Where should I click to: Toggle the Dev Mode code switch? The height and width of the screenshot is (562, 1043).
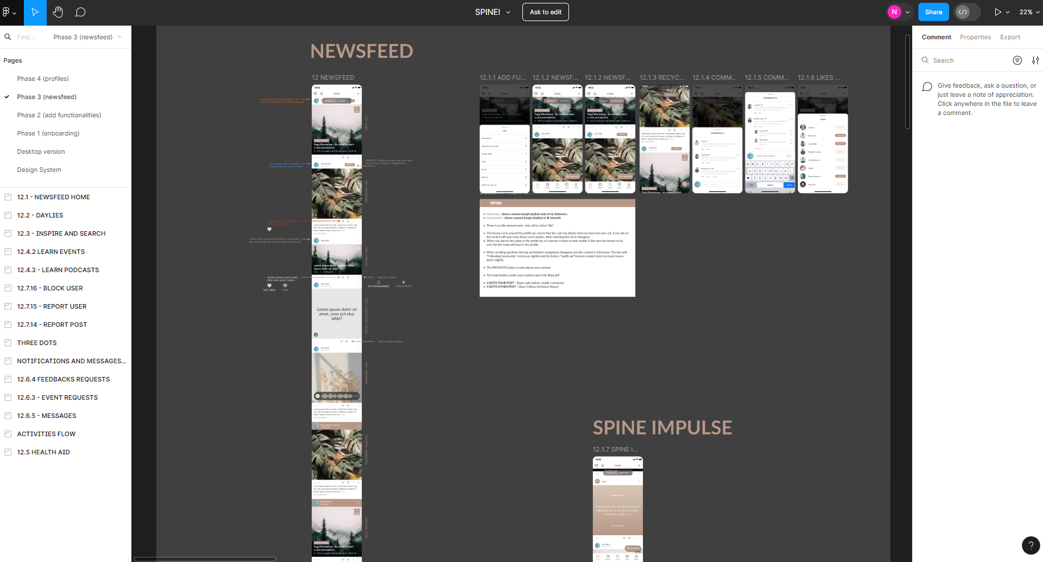coord(967,12)
